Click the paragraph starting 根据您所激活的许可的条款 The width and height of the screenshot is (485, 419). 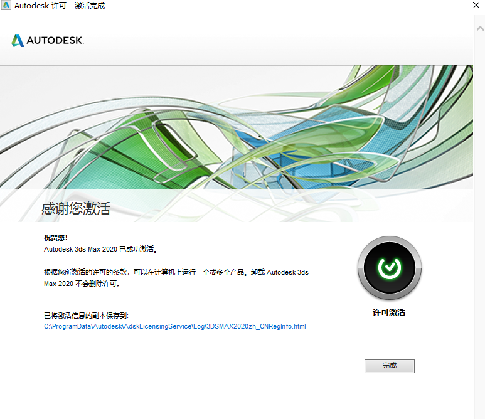pos(176,278)
